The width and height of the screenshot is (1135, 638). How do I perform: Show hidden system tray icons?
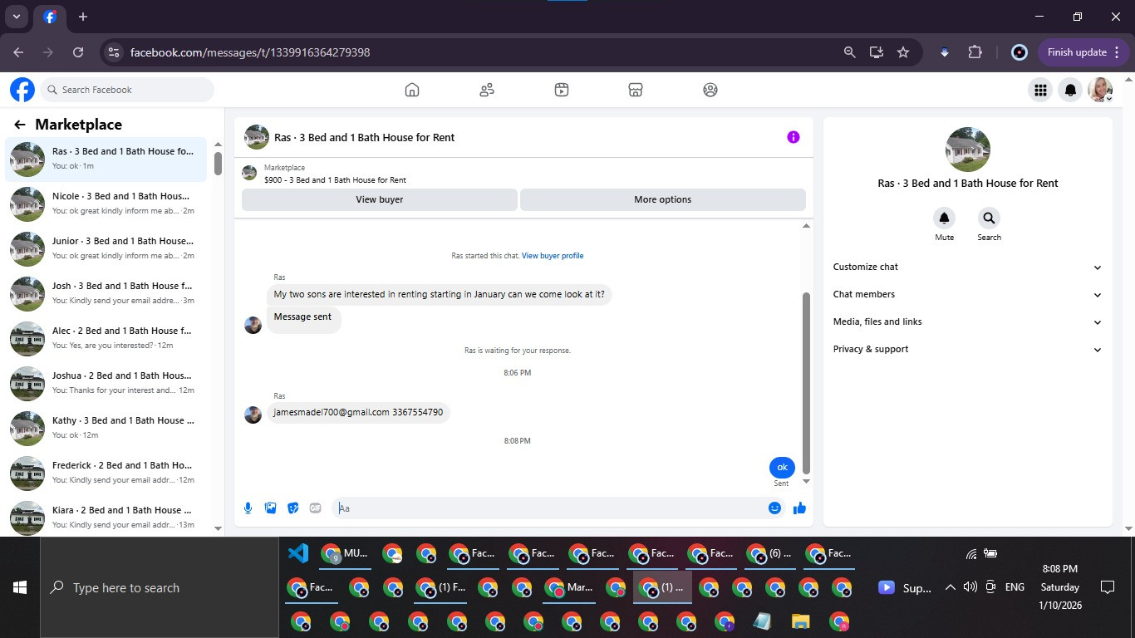(x=950, y=587)
